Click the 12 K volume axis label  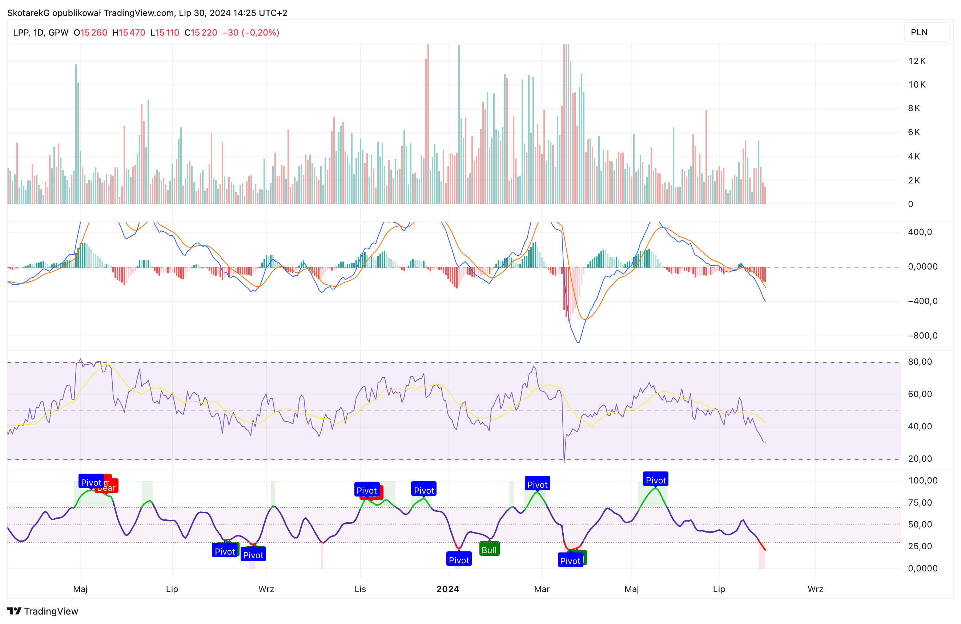coord(917,61)
